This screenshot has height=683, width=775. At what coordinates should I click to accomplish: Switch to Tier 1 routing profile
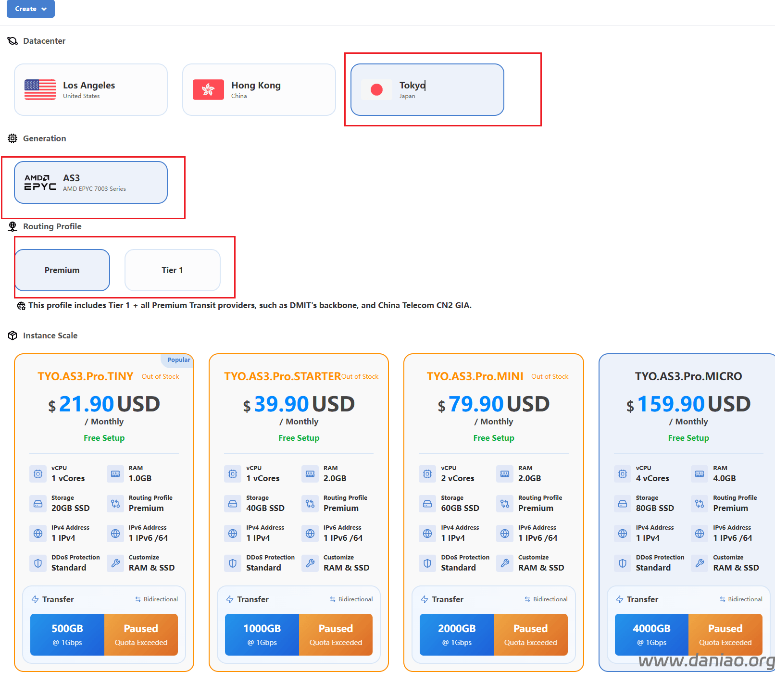tap(172, 270)
